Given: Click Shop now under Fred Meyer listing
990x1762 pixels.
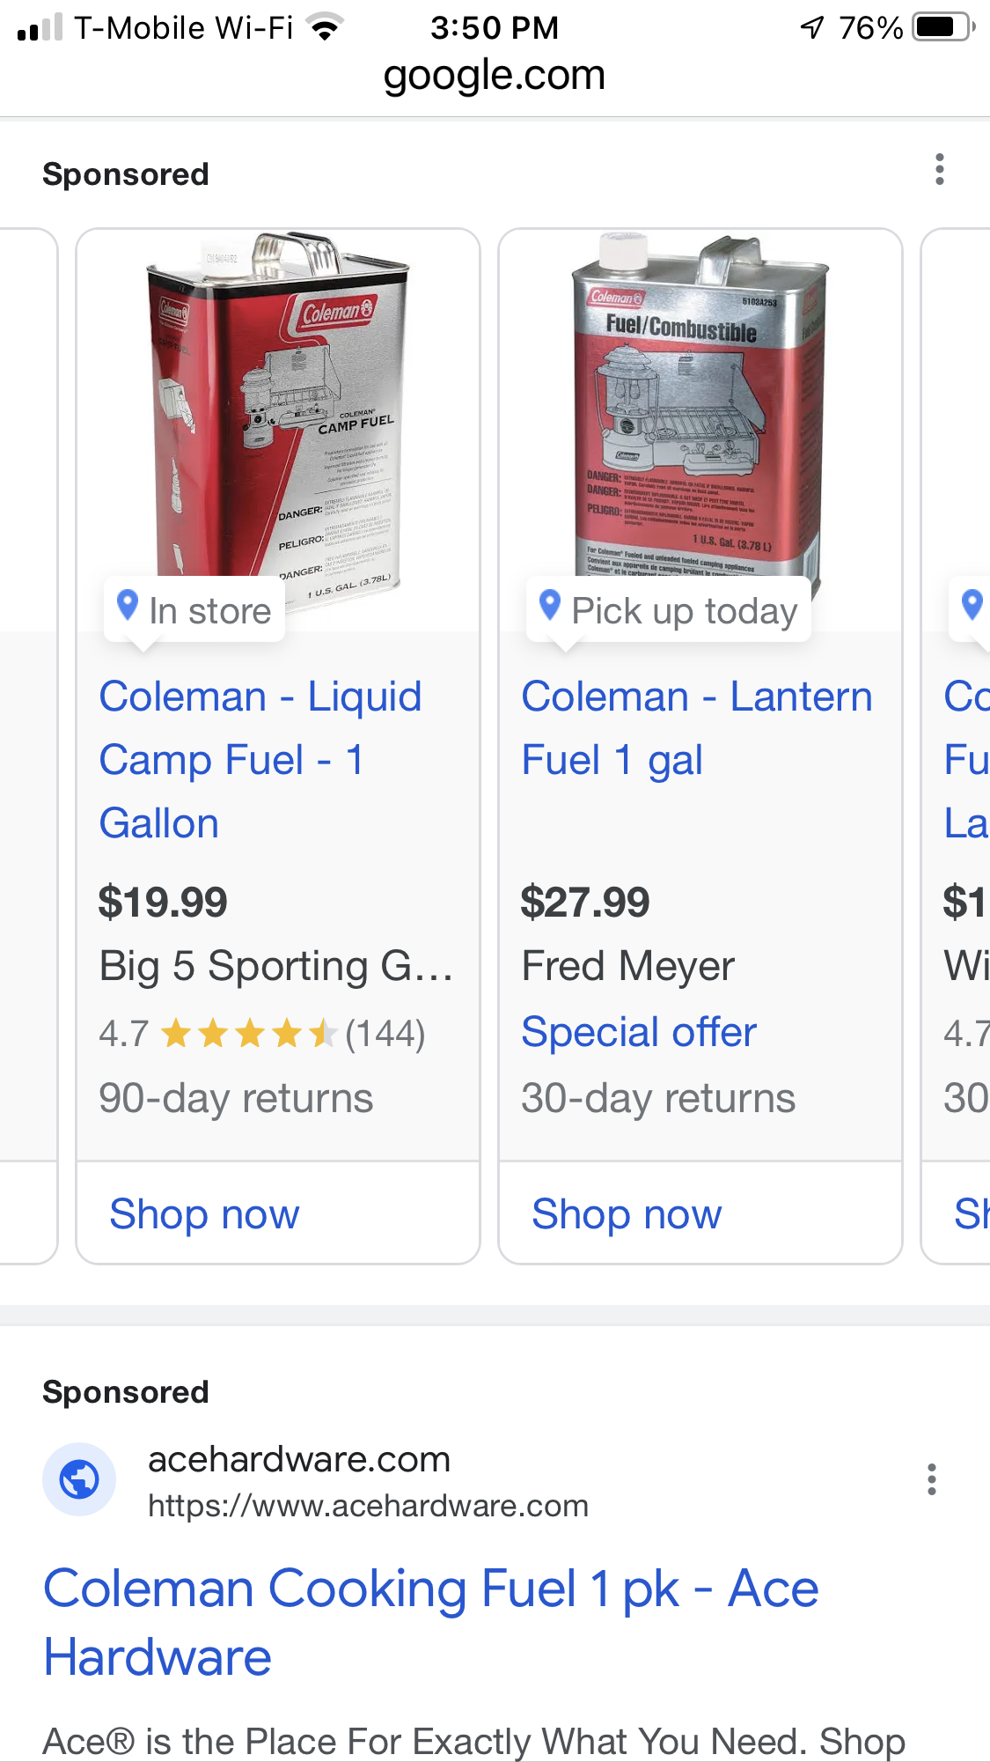Looking at the screenshot, I should 627,1214.
